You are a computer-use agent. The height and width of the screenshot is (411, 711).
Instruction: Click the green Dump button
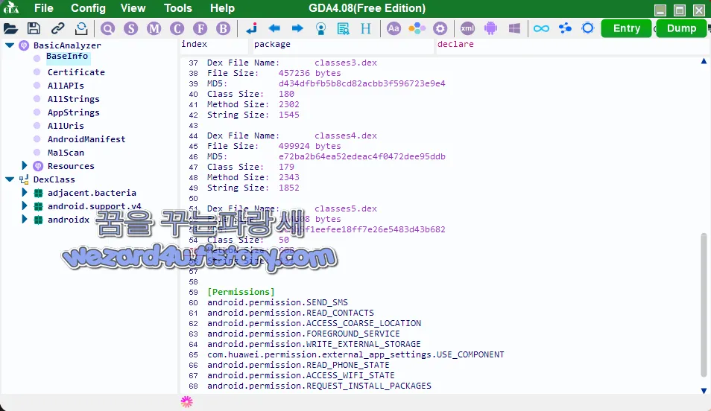681,28
